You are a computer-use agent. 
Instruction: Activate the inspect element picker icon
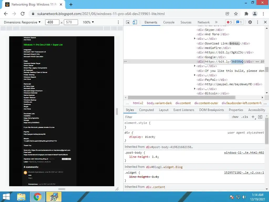(128, 22)
